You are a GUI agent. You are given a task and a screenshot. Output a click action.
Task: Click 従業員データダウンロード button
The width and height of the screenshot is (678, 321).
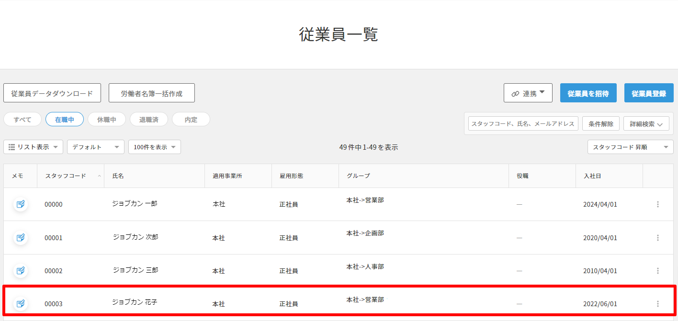[52, 93]
